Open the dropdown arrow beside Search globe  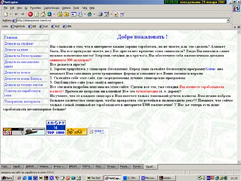coord(54,14)
